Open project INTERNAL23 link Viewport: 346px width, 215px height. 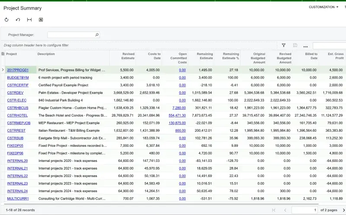click(x=17, y=183)
